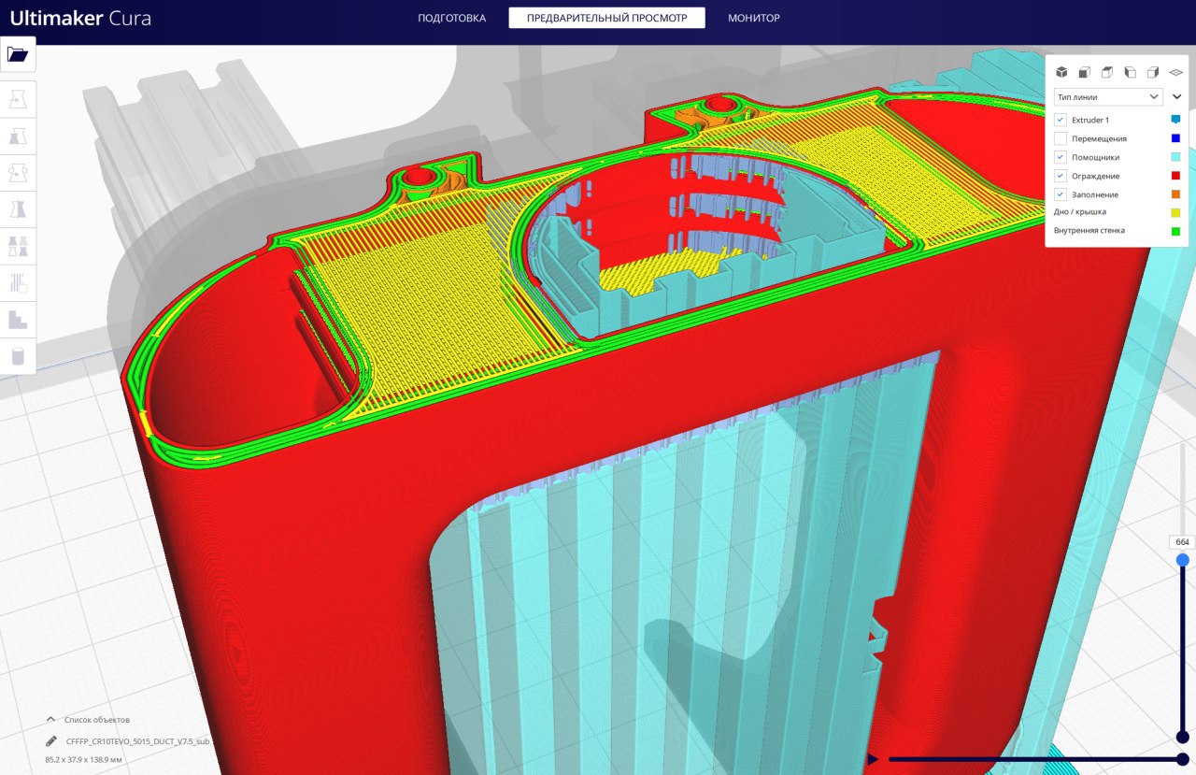The width and height of the screenshot is (1196, 775).
Task: Click the Дно / крышка legend label
Action: 1079,212
